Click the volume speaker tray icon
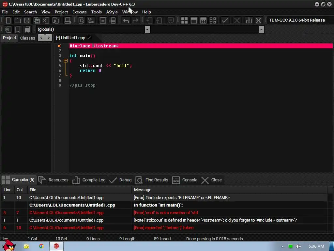 tap(298, 246)
